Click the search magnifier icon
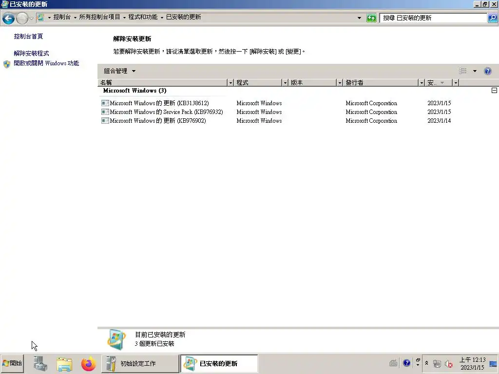 coord(493,18)
